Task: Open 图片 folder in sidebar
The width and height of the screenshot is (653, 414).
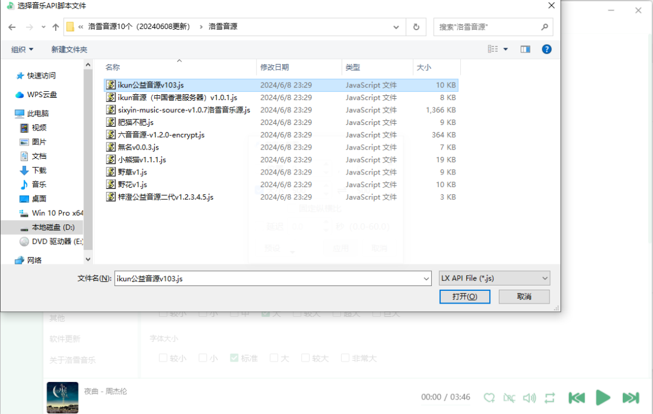Action: [33, 142]
